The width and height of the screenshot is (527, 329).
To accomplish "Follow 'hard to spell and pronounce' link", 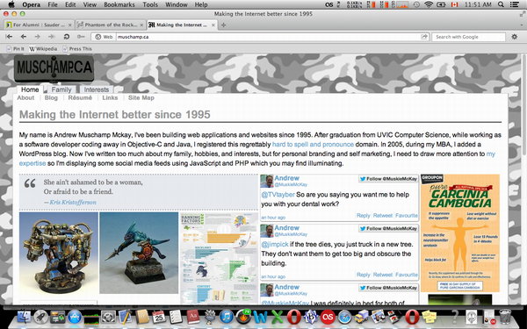I will click(x=313, y=145).
